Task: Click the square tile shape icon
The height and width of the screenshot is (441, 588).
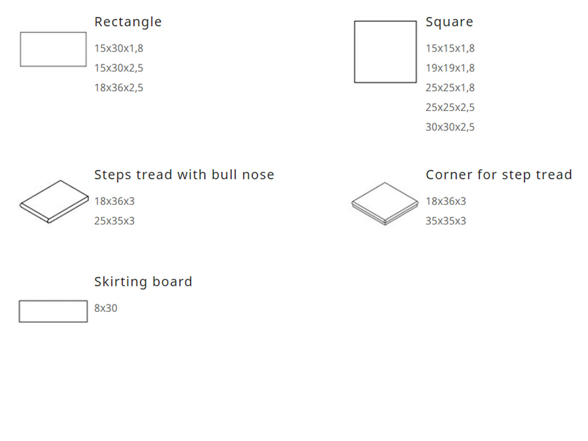Action: click(x=385, y=52)
